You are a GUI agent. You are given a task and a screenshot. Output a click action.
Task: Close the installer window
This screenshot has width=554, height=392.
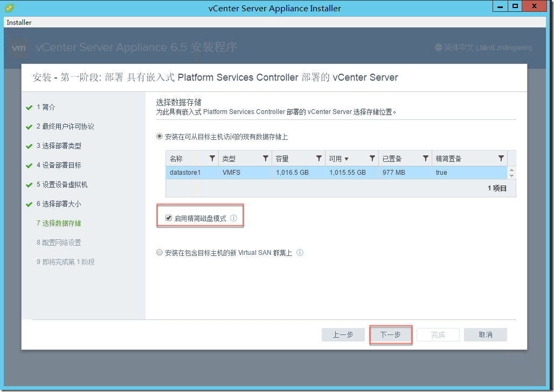(x=534, y=6)
